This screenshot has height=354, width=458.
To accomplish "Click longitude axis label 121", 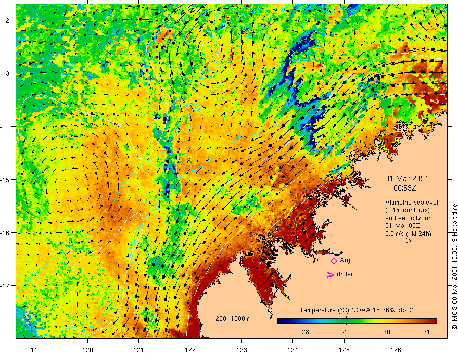I will pyautogui.click(x=139, y=350).
